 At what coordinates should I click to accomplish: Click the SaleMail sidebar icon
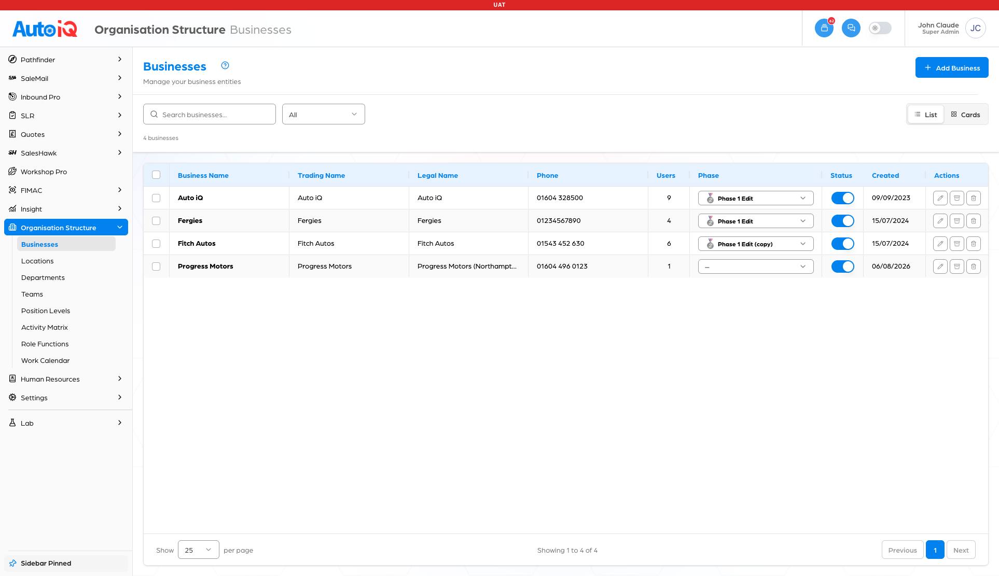point(12,78)
